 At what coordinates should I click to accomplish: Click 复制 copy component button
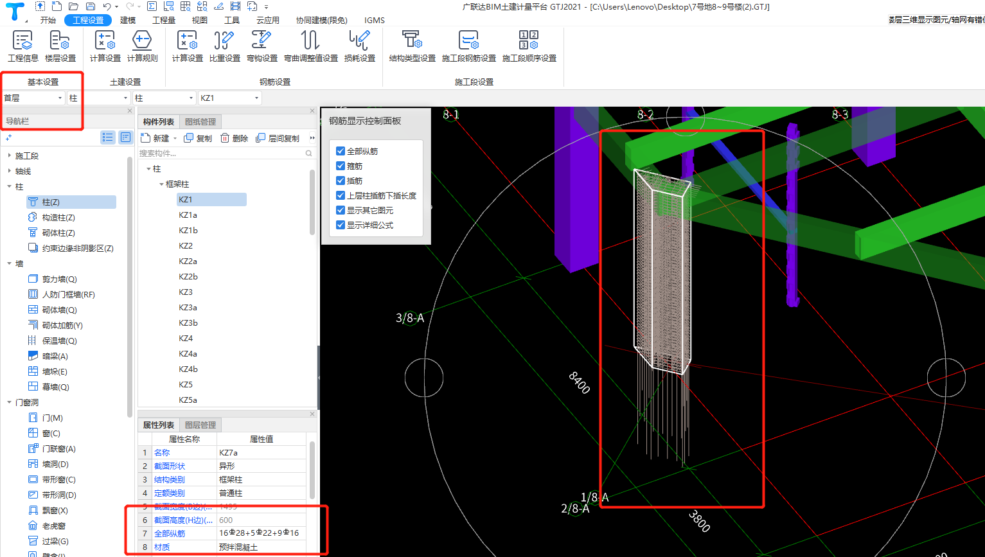(198, 138)
